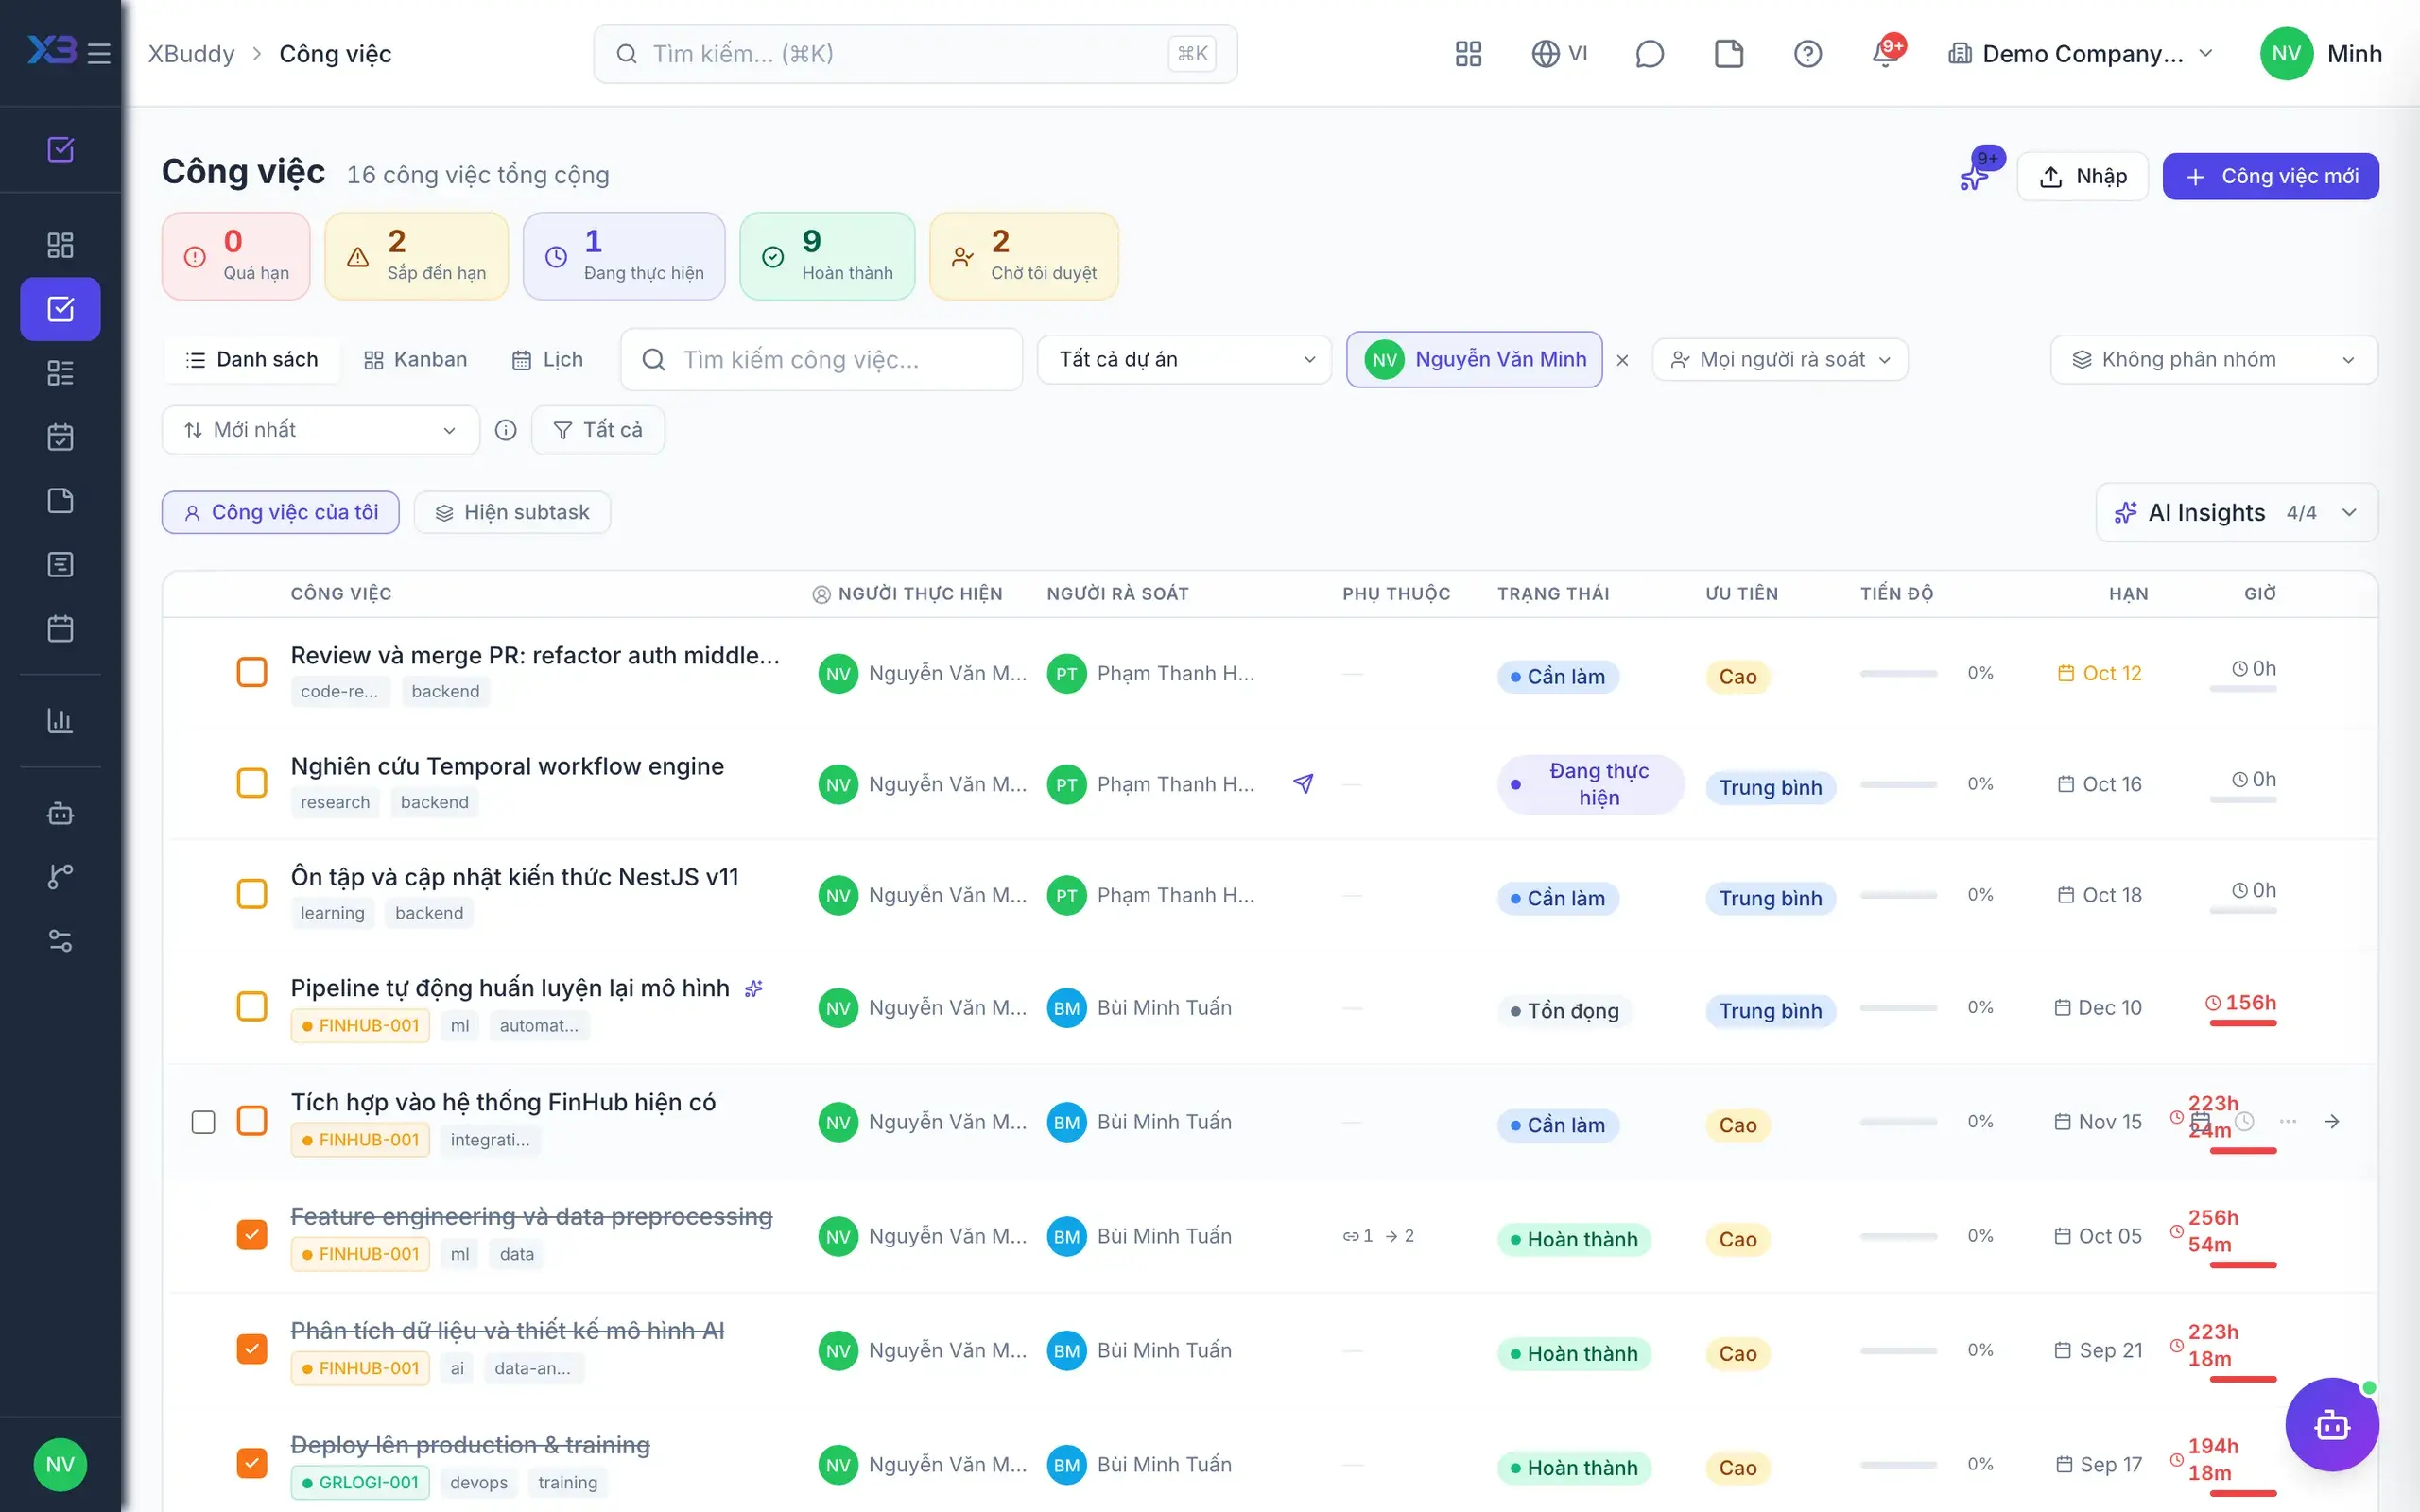Open the git branch sidebar icon

point(60,876)
